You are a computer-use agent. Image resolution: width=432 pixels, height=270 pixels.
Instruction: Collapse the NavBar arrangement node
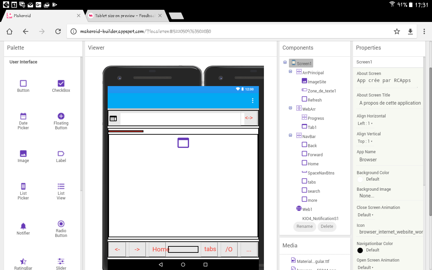pyautogui.click(x=291, y=135)
